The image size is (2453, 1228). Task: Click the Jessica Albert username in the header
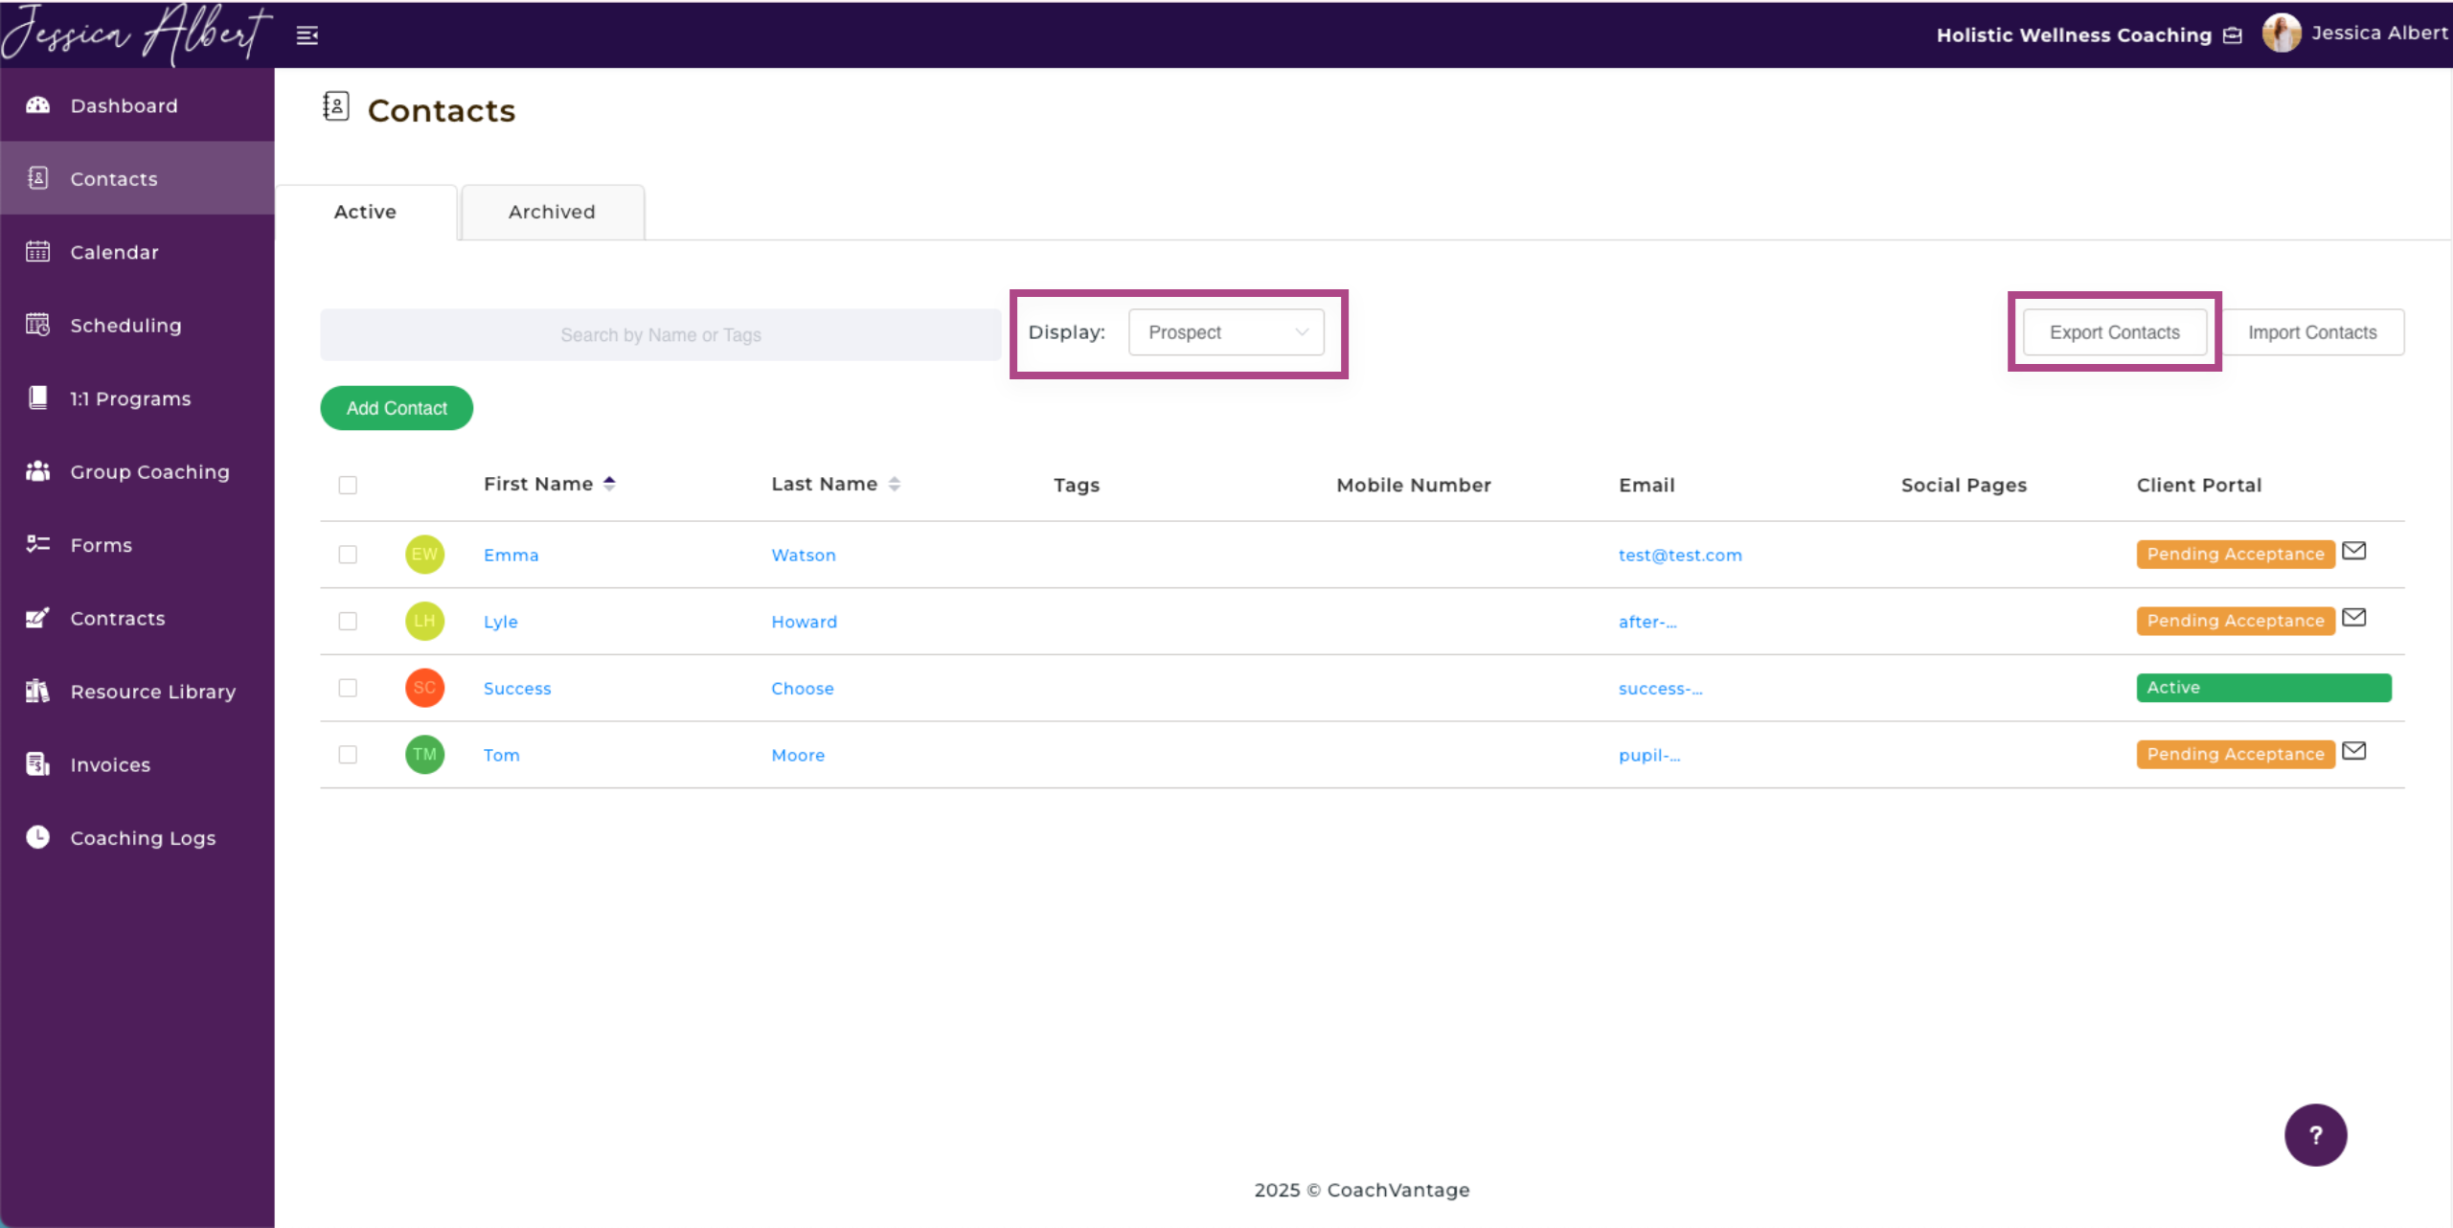[2379, 33]
